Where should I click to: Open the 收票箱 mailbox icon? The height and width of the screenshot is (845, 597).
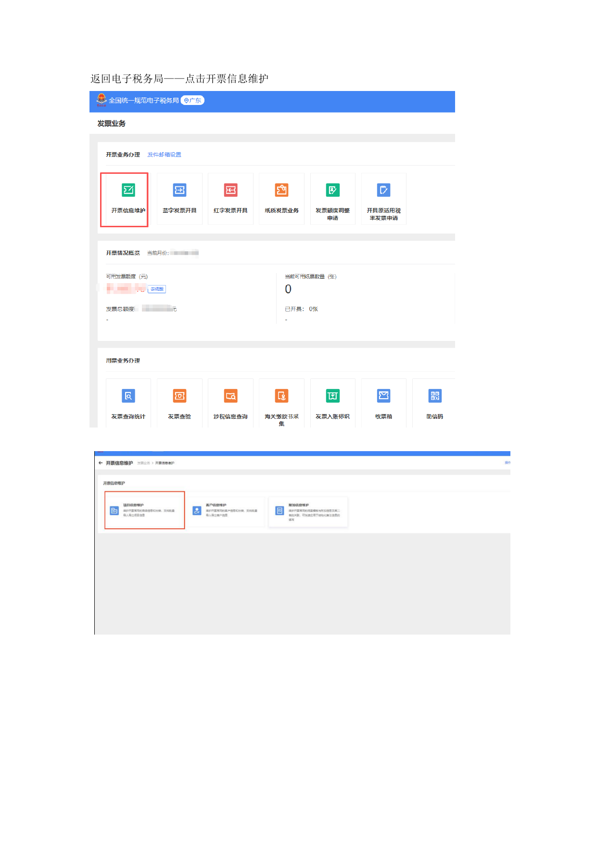[383, 396]
